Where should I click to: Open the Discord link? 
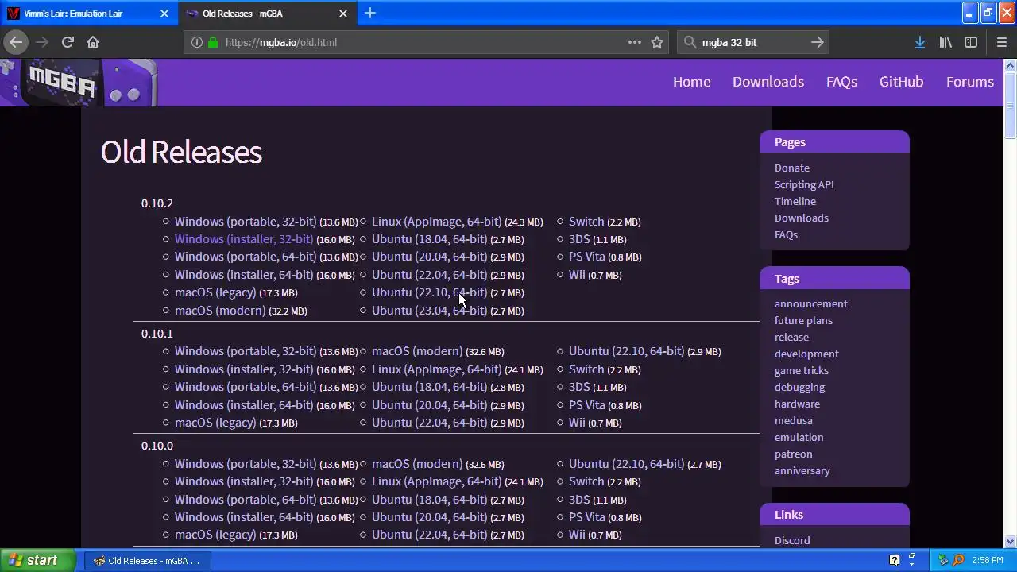click(x=792, y=540)
